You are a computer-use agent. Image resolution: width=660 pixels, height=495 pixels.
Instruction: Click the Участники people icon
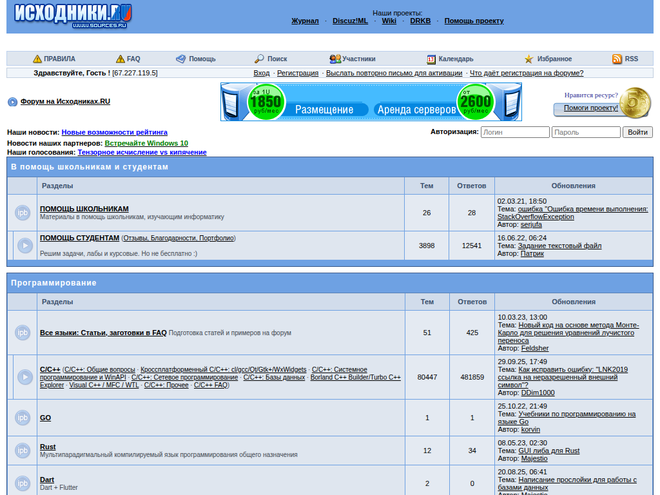(335, 59)
